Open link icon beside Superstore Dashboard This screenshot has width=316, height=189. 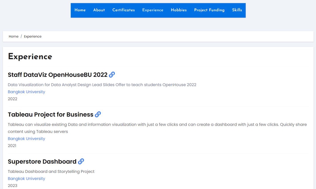[x=81, y=161]
